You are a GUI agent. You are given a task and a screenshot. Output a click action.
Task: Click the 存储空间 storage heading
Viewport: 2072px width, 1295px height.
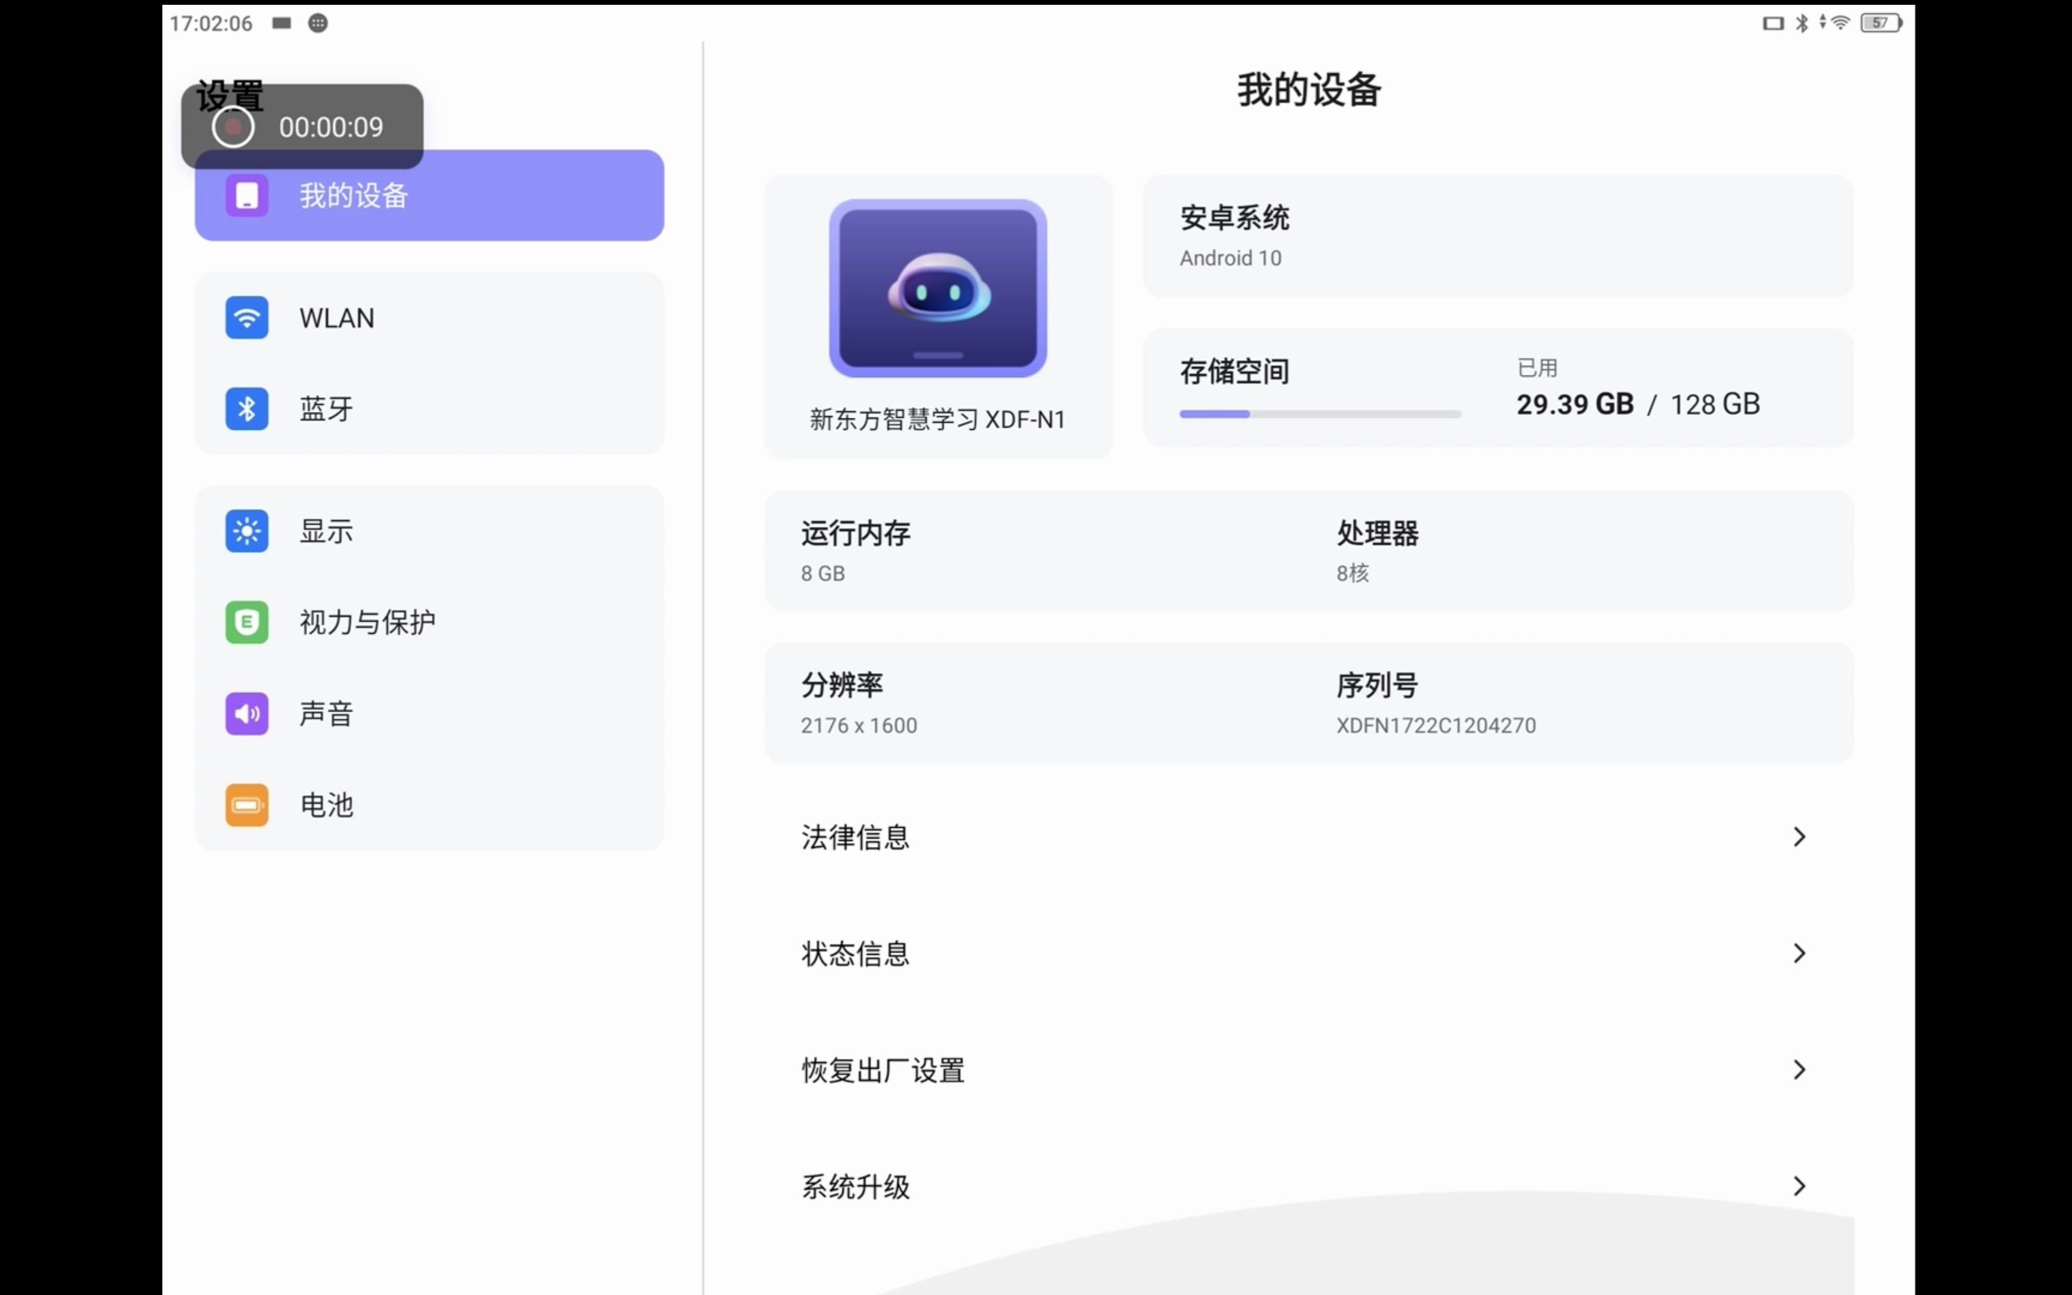pos(1234,372)
